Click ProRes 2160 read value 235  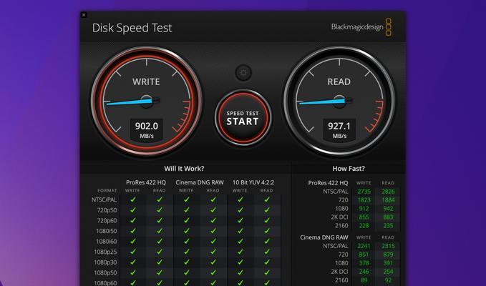388,226
